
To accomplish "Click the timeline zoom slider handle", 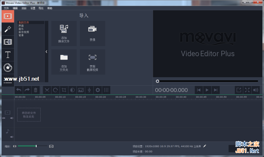I will click(x=36, y=146).
